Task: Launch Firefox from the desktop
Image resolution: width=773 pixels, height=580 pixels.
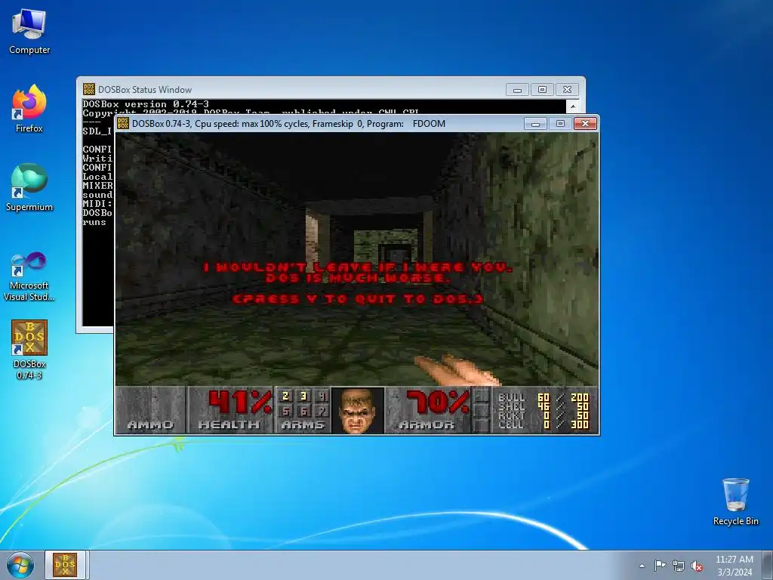Action: tap(29, 109)
